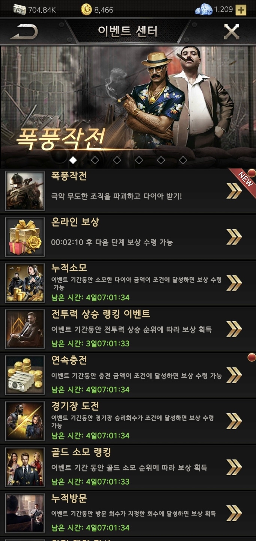This screenshot has height=541, width=256.
Task: Open the 누적방문 event entry
Action: click(128, 513)
